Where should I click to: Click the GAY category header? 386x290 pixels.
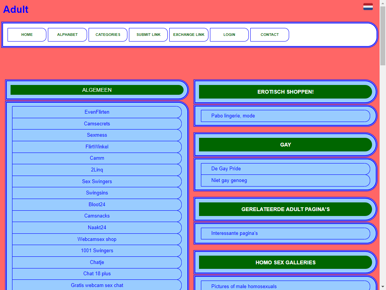click(x=285, y=145)
